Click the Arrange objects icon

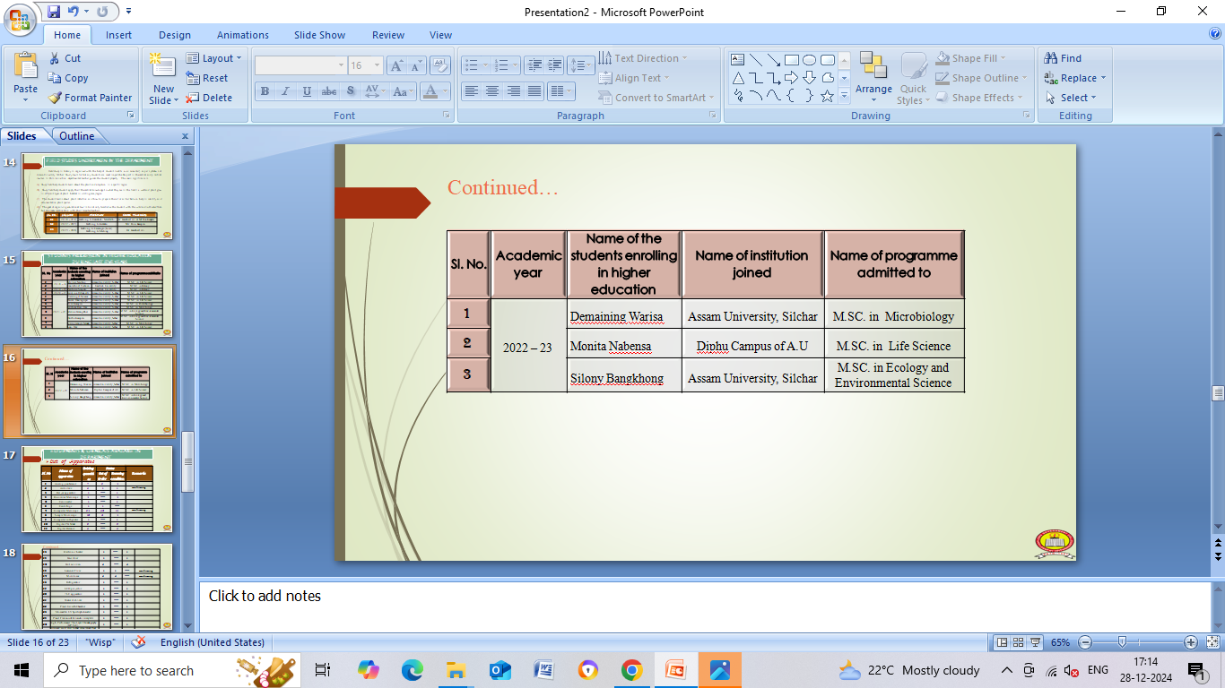pyautogui.click(x=873, y=73)
